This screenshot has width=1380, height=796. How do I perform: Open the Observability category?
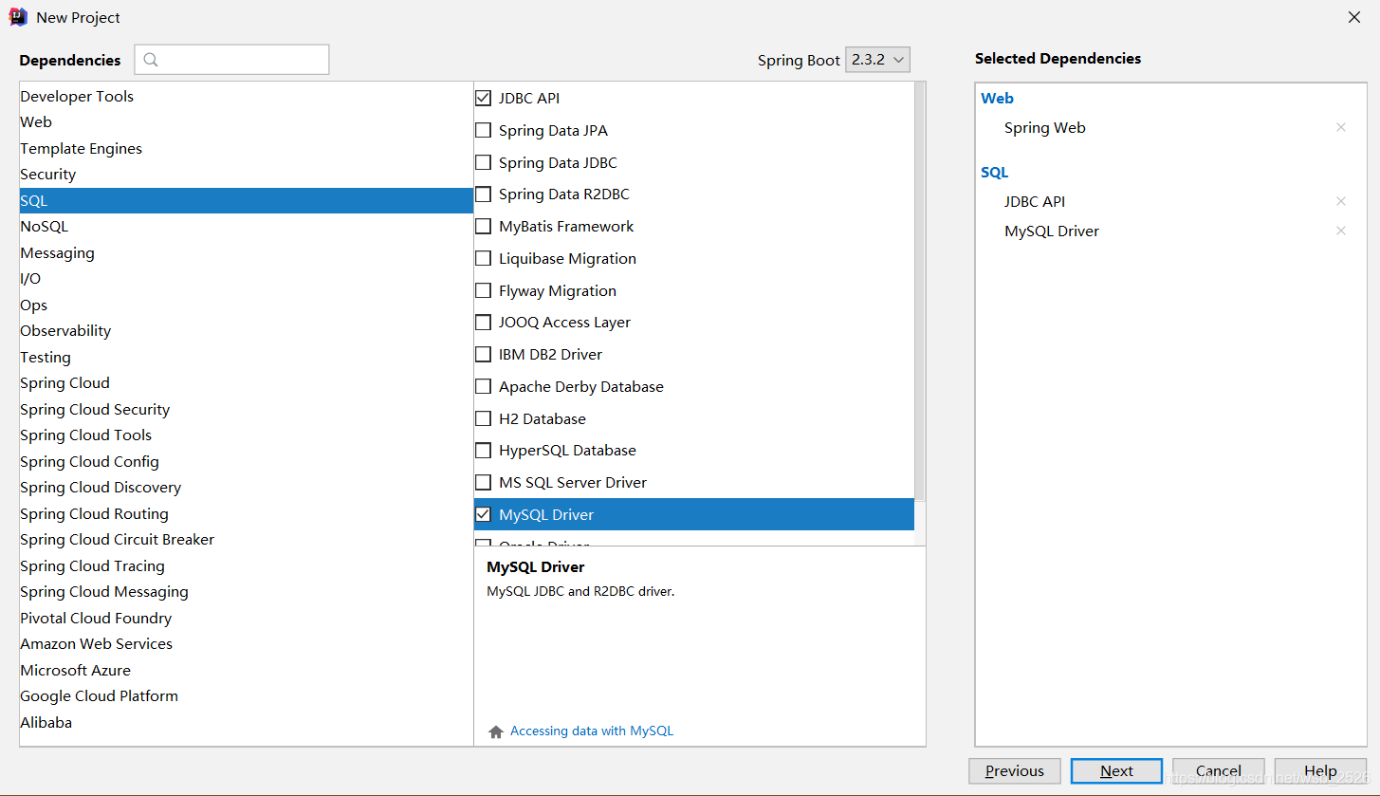coord(246,330)
